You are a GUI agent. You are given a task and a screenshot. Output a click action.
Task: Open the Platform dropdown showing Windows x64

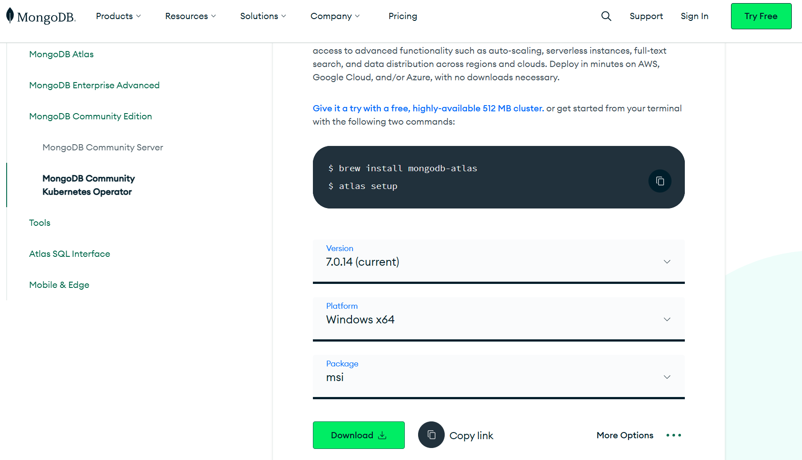coord(498,319)
